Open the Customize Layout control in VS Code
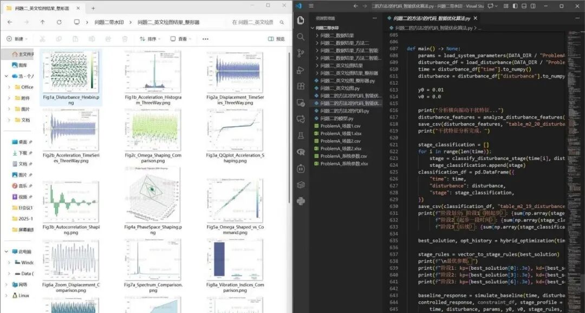585x313 pixels. tap(506, 6)
